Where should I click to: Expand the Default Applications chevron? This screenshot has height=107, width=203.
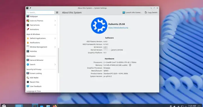[55, 38]
